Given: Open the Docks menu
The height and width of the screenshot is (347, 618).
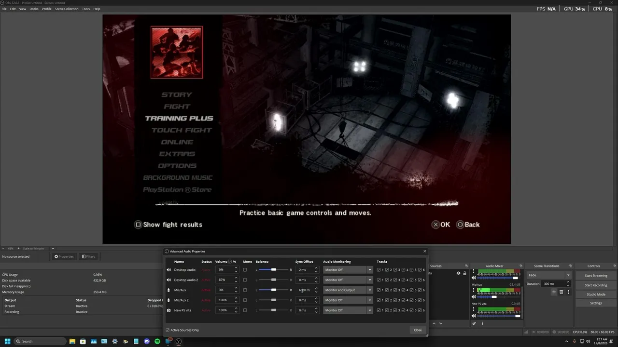Looking at the screenshot, I should coord(34,9).
